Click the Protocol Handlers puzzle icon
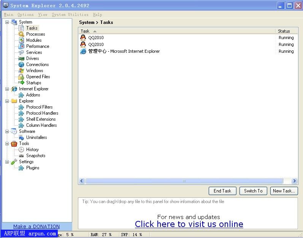This screenshot has height=238, width=303. tap(21, 113)
